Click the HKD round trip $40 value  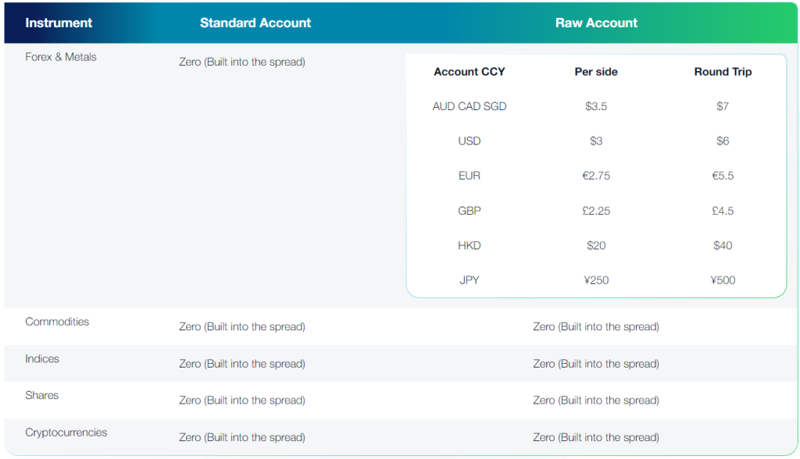(723, 246)
